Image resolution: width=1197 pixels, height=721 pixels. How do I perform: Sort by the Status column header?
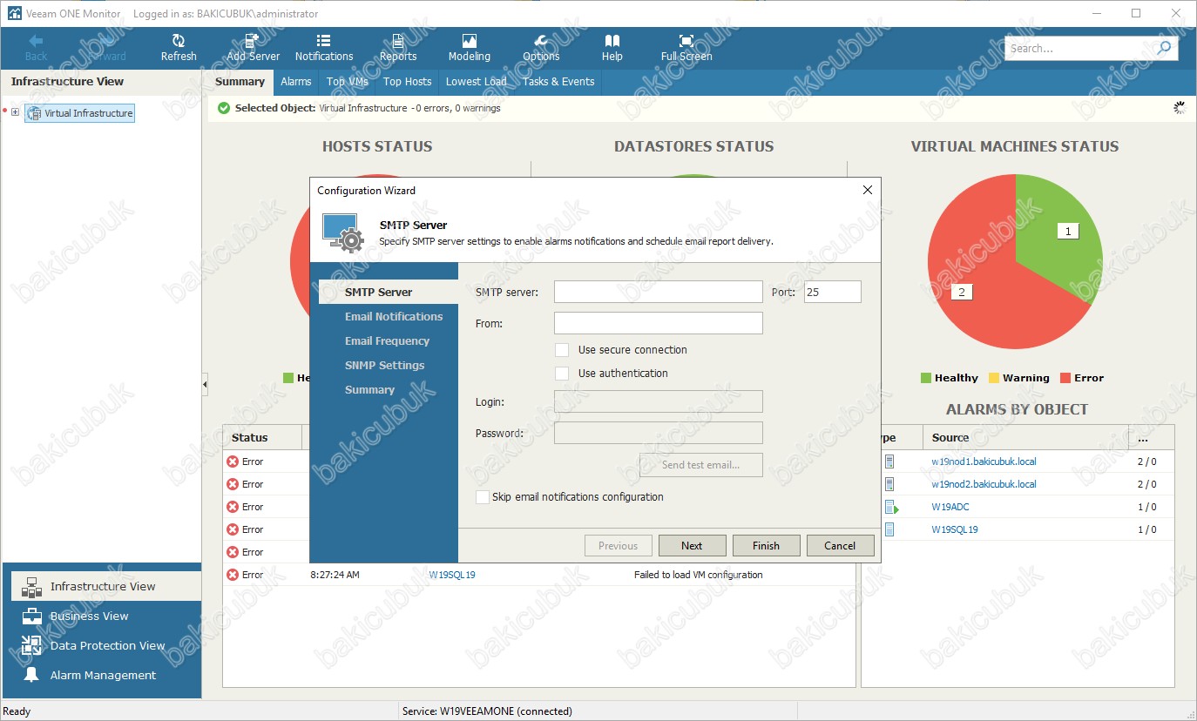point(261,437)
